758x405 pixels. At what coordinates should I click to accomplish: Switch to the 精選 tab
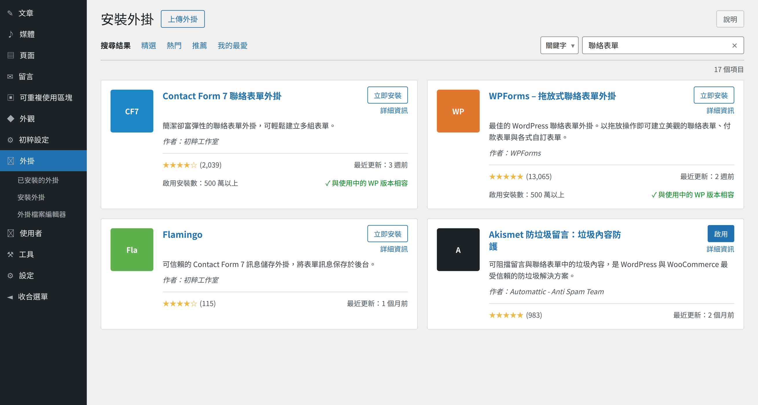[x=149, y=46]
